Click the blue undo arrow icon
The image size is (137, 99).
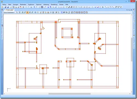pos(34,7)
